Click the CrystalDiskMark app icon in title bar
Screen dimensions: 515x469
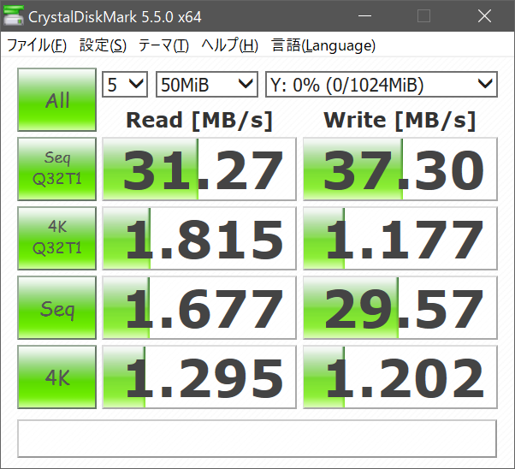(13, 15)
